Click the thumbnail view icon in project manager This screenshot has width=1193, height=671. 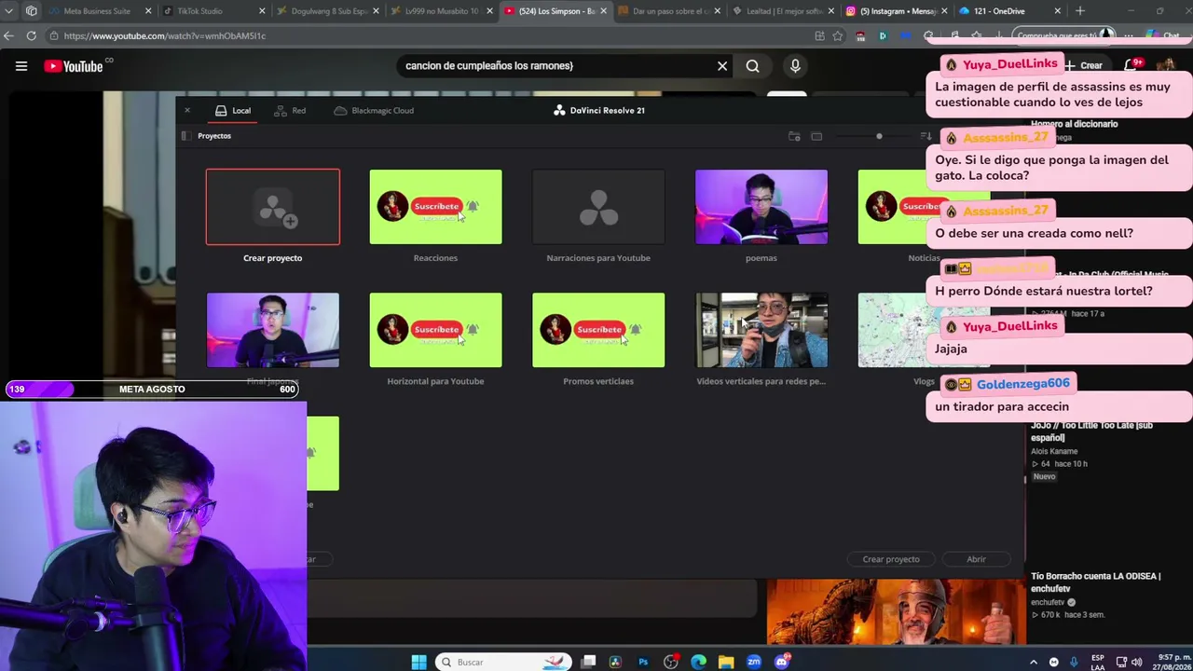coord(816,136)
